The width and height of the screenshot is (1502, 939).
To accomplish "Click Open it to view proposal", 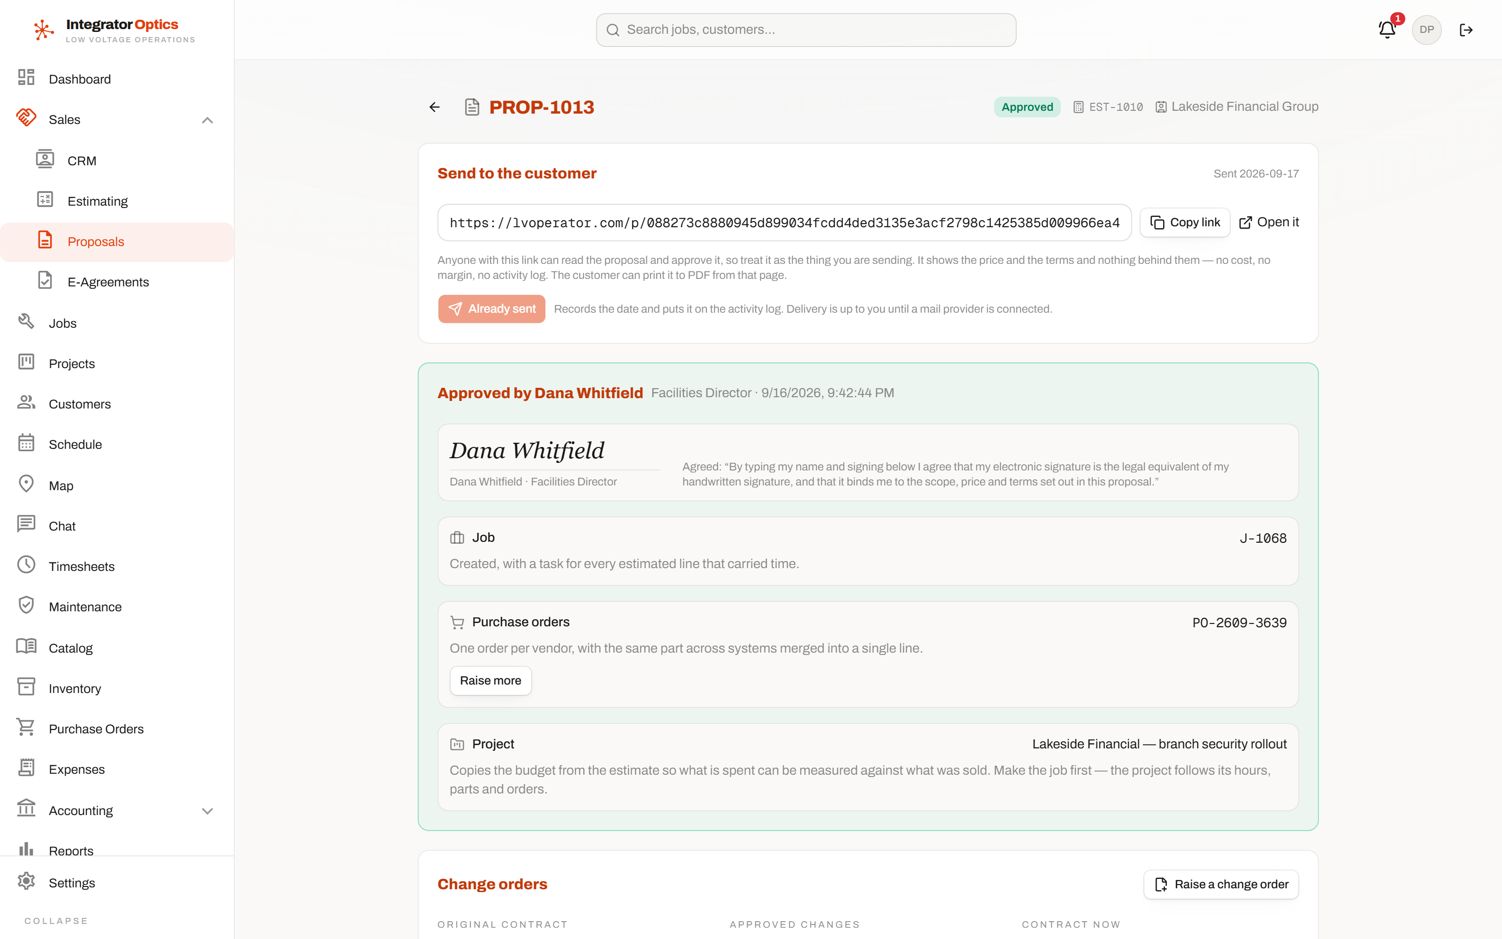I will tap(1269, 223).
